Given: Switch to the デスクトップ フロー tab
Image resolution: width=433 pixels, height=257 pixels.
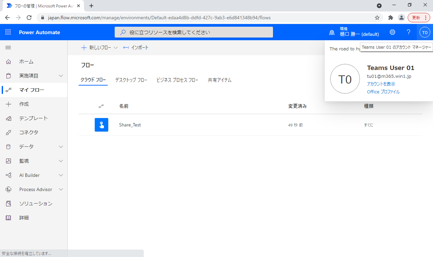Looking at the screenshot, I should 131,80.
